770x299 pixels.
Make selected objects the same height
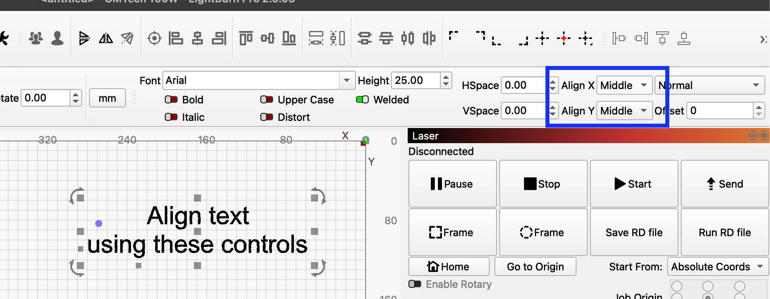tap(338, 38)
